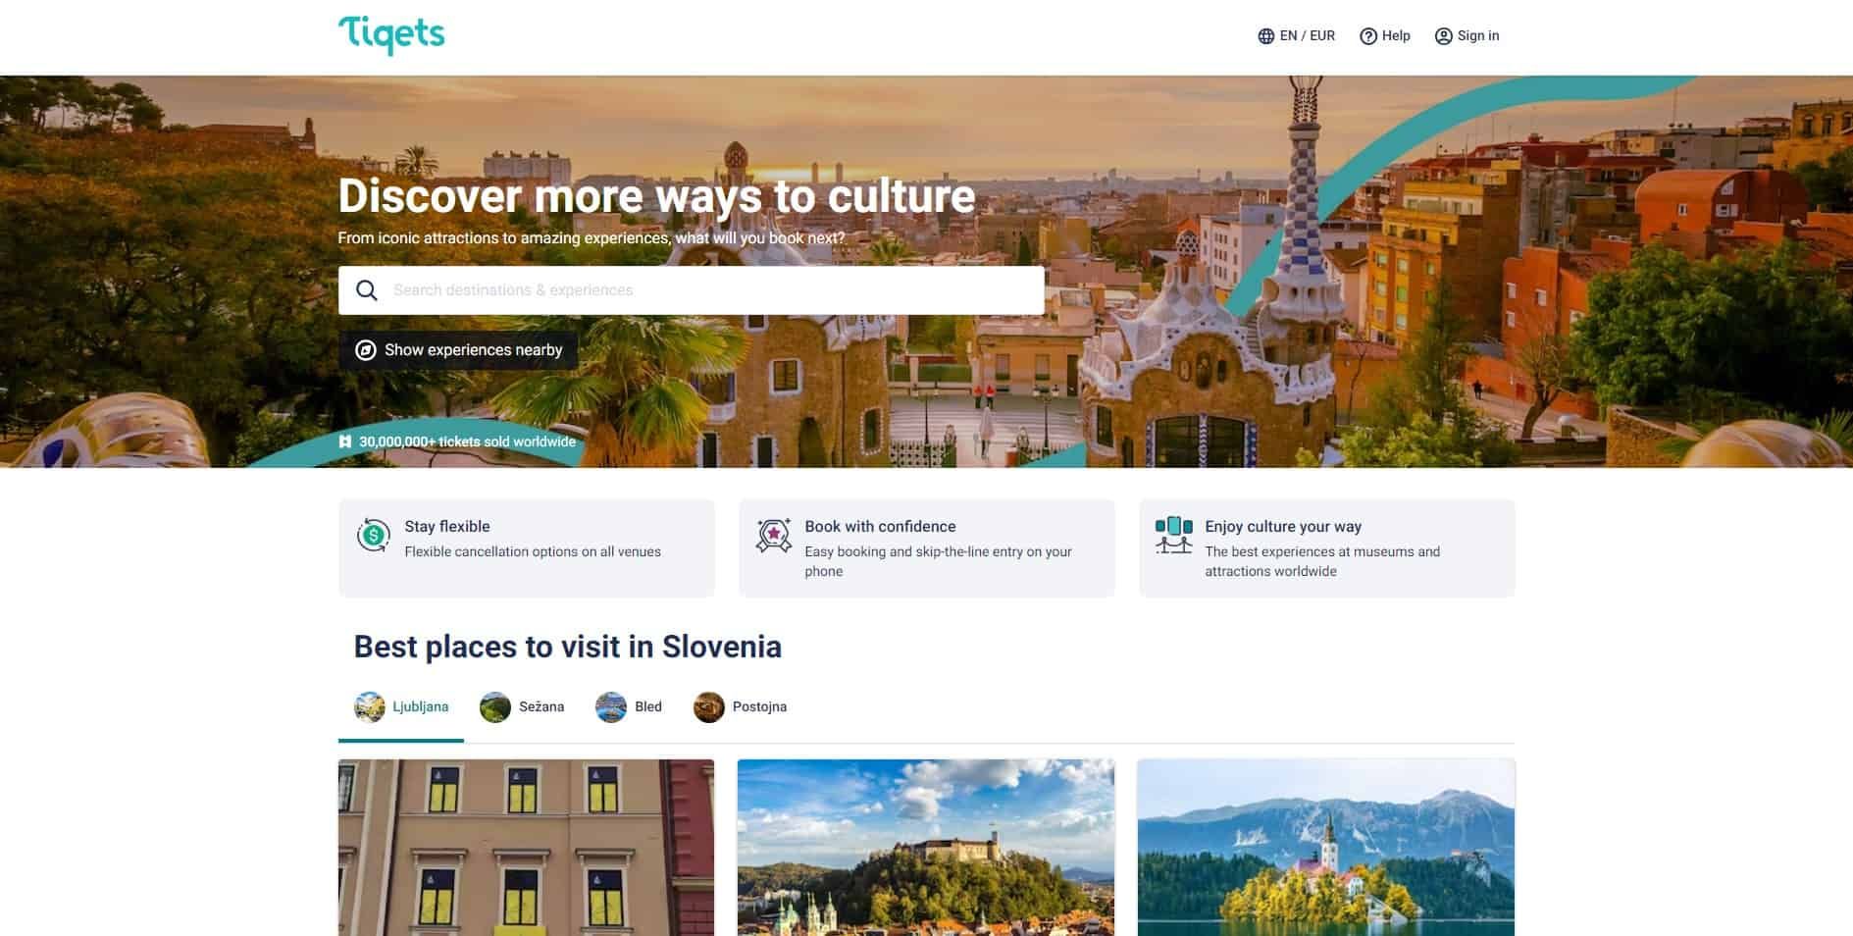Click the Enjoy culture your way icon
The width and height of the screenshot is (1853, 936).
click(x=1173, y=536)
